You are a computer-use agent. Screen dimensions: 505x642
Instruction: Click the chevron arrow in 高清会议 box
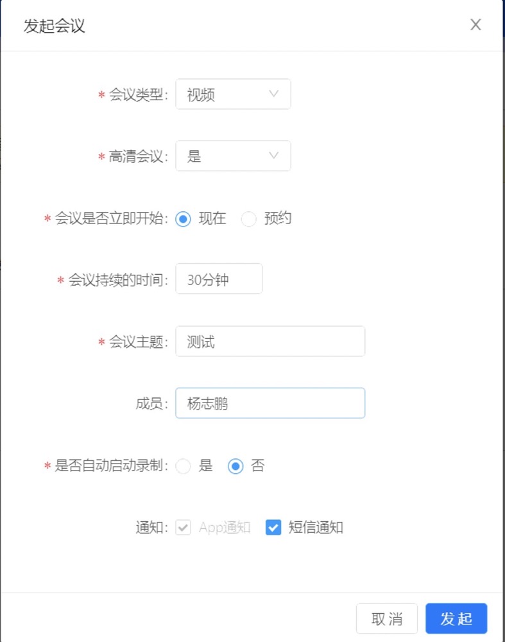(274, 155)
